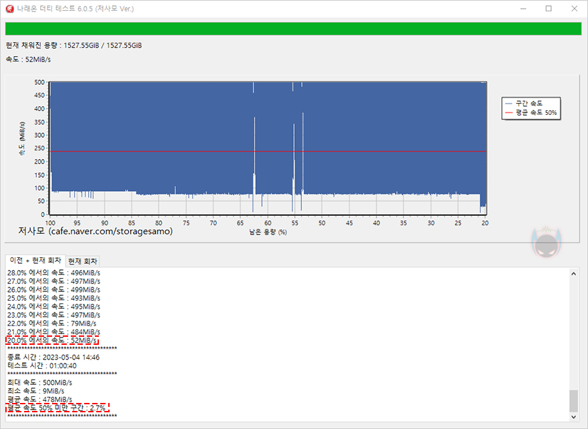Switch to the 현재 회차 tab
The image size is (588, 429).
tap(82, 261)
